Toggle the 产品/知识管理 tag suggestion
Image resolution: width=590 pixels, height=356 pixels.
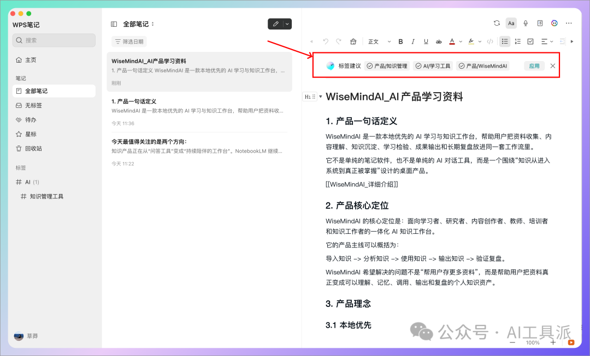pos(387,66)
